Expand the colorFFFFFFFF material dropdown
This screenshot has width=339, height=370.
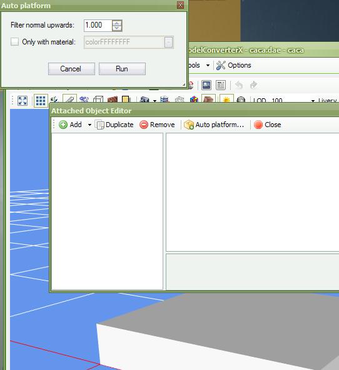coord(168,43)
